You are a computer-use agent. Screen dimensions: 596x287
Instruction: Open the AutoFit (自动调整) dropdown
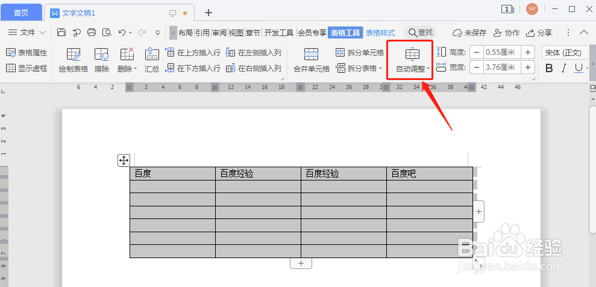coord(413,60)
